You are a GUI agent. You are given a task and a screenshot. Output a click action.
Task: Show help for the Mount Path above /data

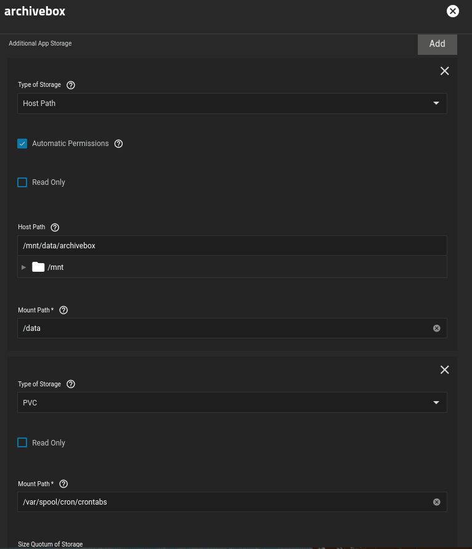[63, 310]
